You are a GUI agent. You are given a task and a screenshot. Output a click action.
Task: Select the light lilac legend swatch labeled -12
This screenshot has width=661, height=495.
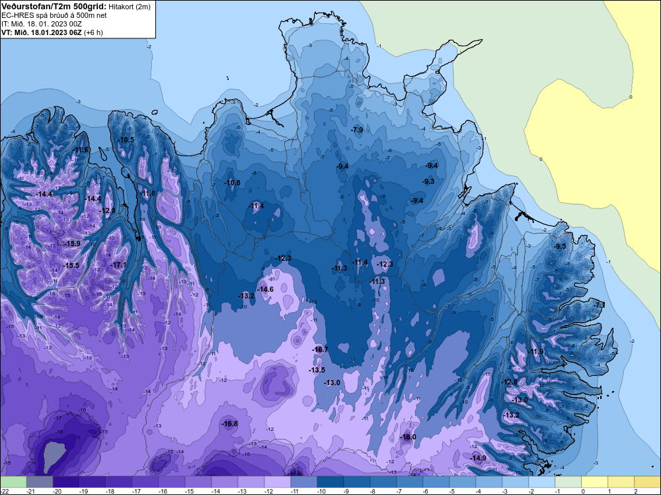[x=278, y=482]
